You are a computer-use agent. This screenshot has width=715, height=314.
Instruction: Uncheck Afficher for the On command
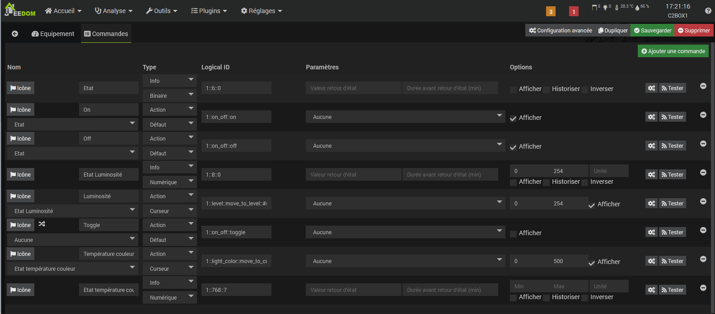(x=513, y=118)
